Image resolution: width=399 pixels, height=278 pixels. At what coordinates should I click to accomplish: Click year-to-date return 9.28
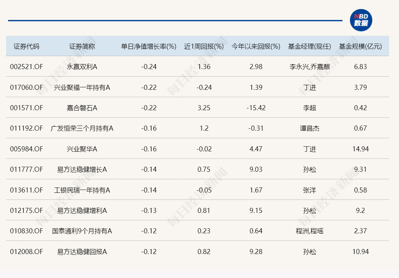tap(256, 252)
